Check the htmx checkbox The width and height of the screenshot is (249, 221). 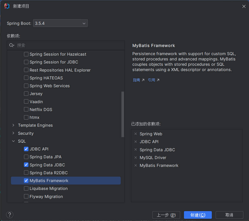26,117
